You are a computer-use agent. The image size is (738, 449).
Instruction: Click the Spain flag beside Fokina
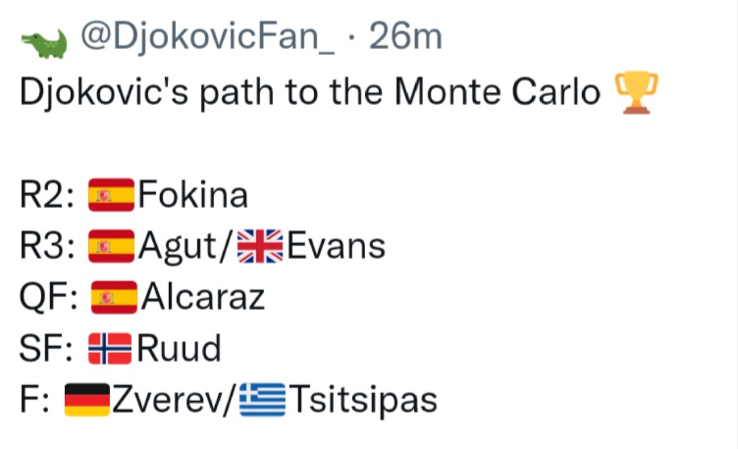[112, 196]
